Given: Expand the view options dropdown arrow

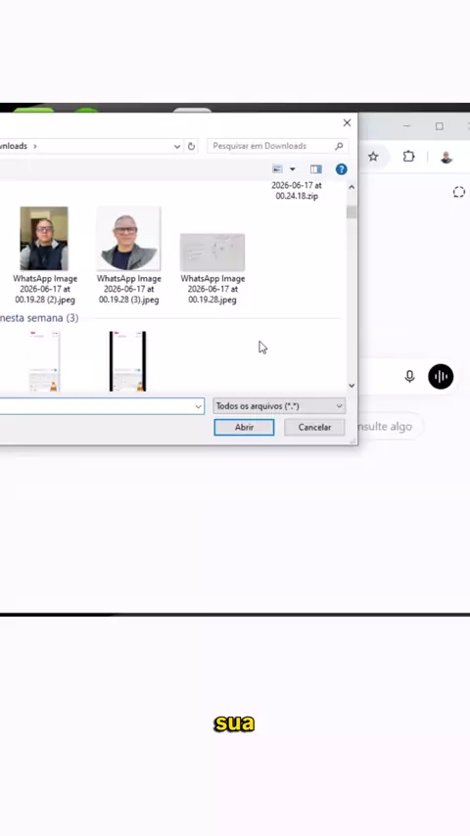Looking at the screenshot, I should pos(293,169).
